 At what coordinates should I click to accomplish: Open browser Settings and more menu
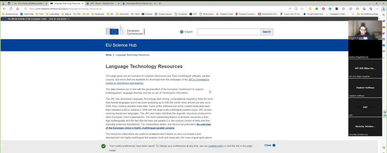click(377, 9)
